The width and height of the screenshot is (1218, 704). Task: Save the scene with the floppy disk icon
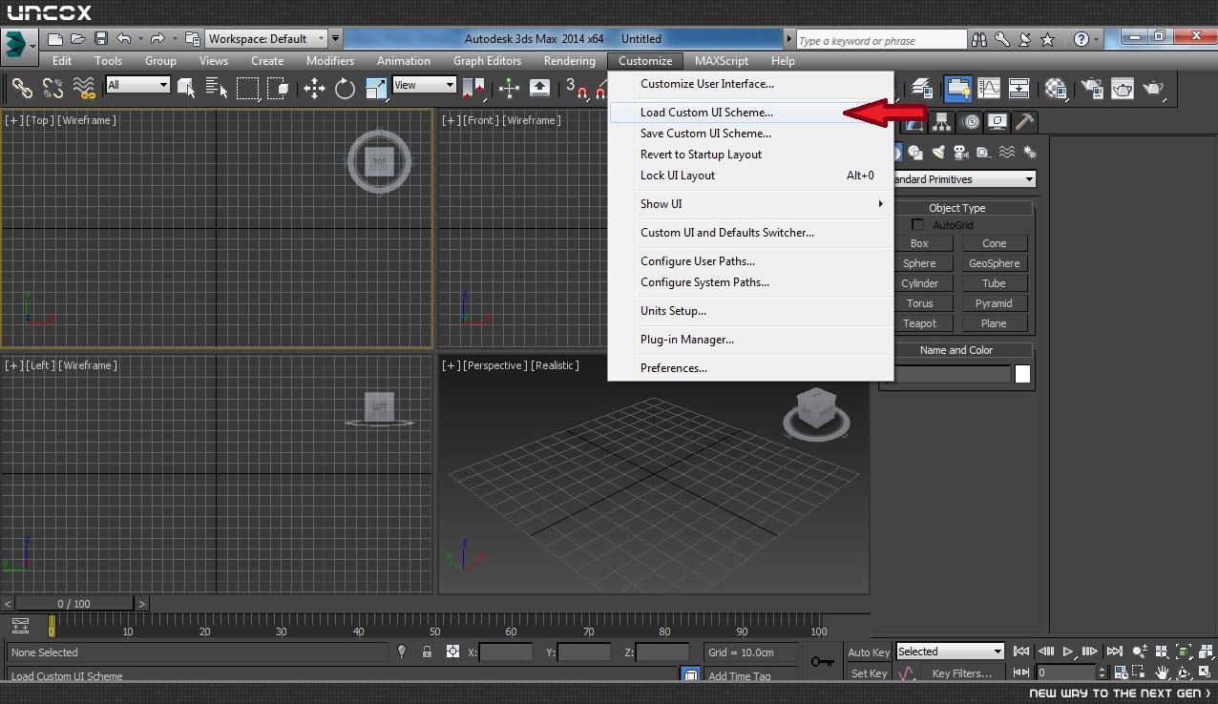pos(100,39)
